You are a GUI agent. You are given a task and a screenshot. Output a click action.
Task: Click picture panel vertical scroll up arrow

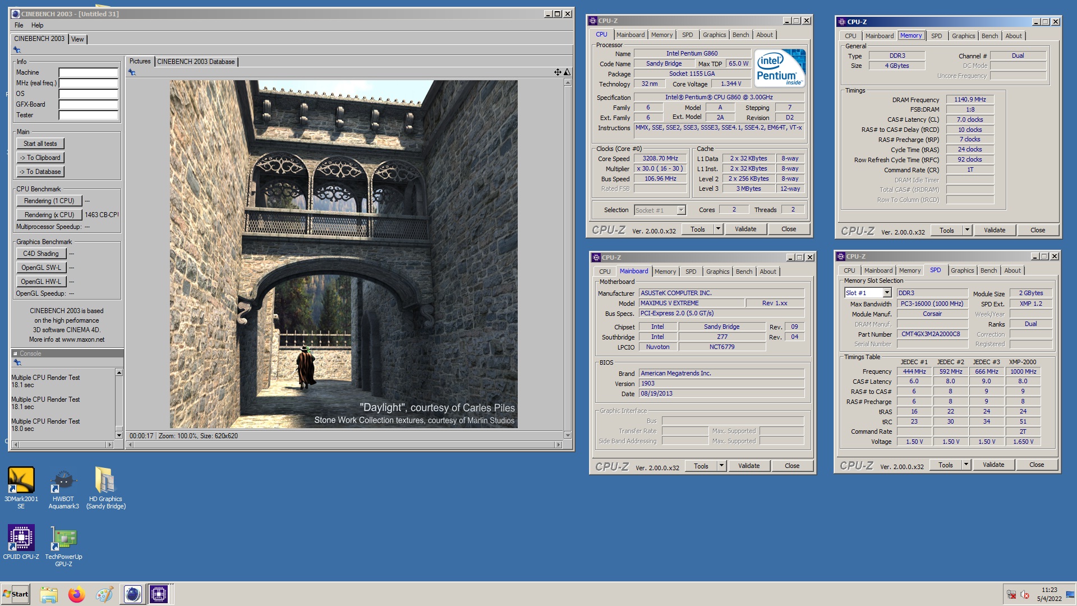(568, 82)
